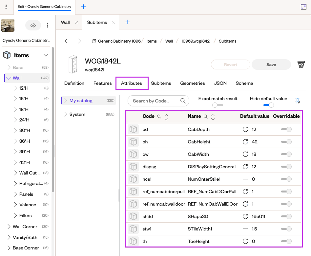Screen dimensions: 311x256
Task: Reset the default value for dispsg row
Action: pos(245,167)
